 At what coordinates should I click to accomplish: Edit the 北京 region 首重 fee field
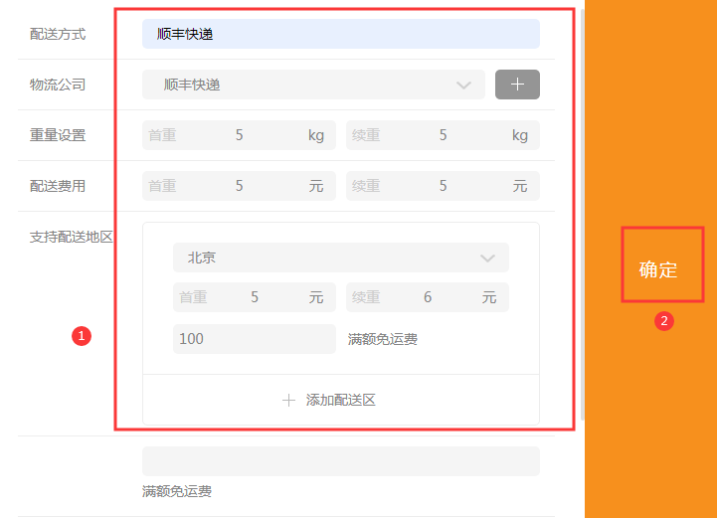tap(254, 297)
